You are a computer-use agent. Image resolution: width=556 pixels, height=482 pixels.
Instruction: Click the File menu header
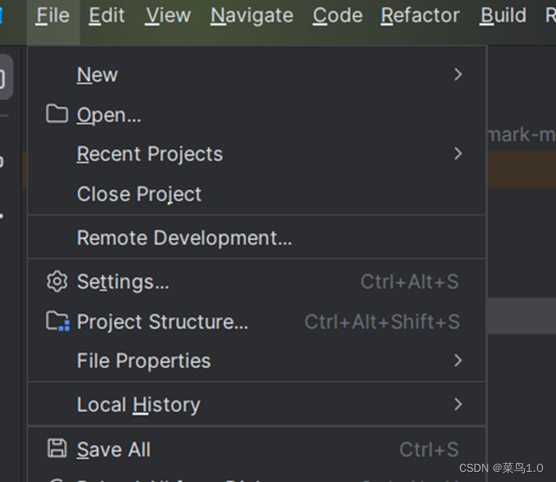[x=53, y=16]
